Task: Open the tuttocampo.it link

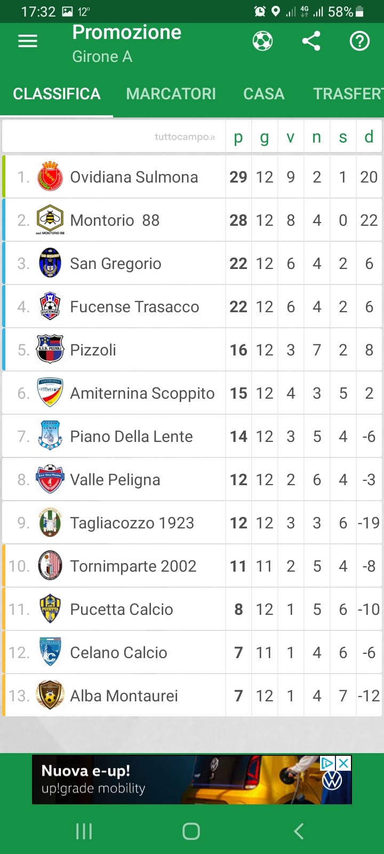Action: [185, 137]
